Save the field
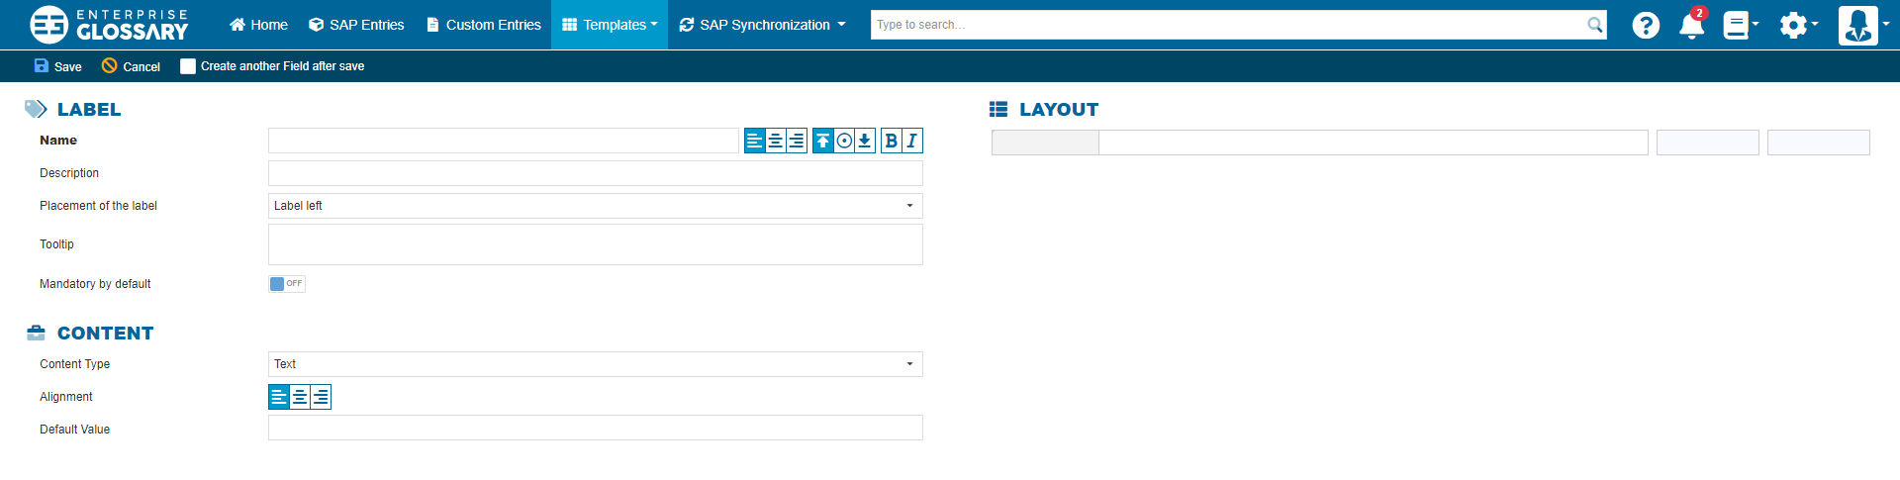 click(x=58, y=66)
